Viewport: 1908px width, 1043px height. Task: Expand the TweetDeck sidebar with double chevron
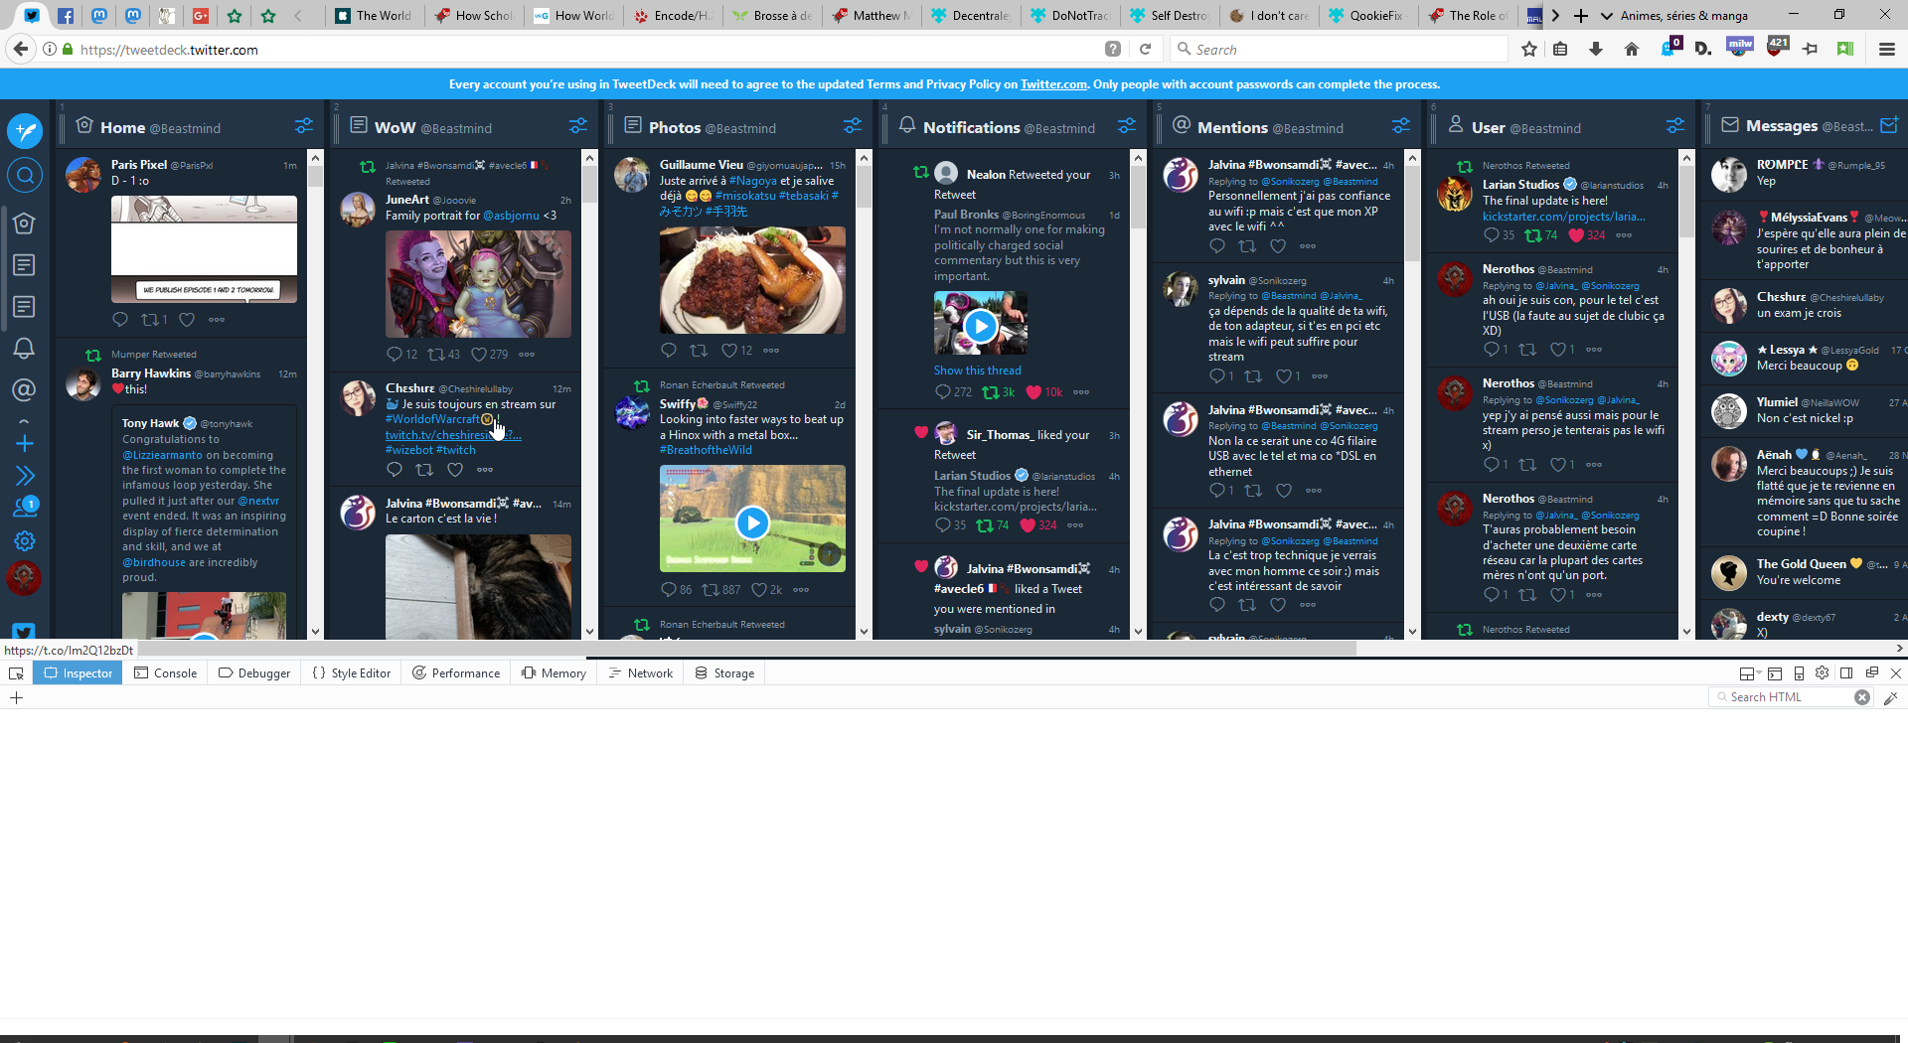click(x=25, y=476)
